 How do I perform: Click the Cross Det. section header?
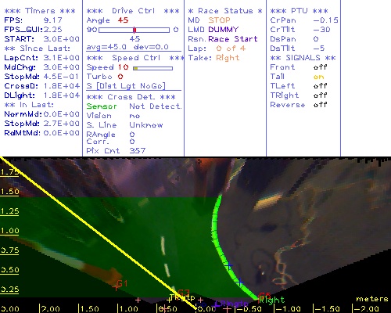131,97
